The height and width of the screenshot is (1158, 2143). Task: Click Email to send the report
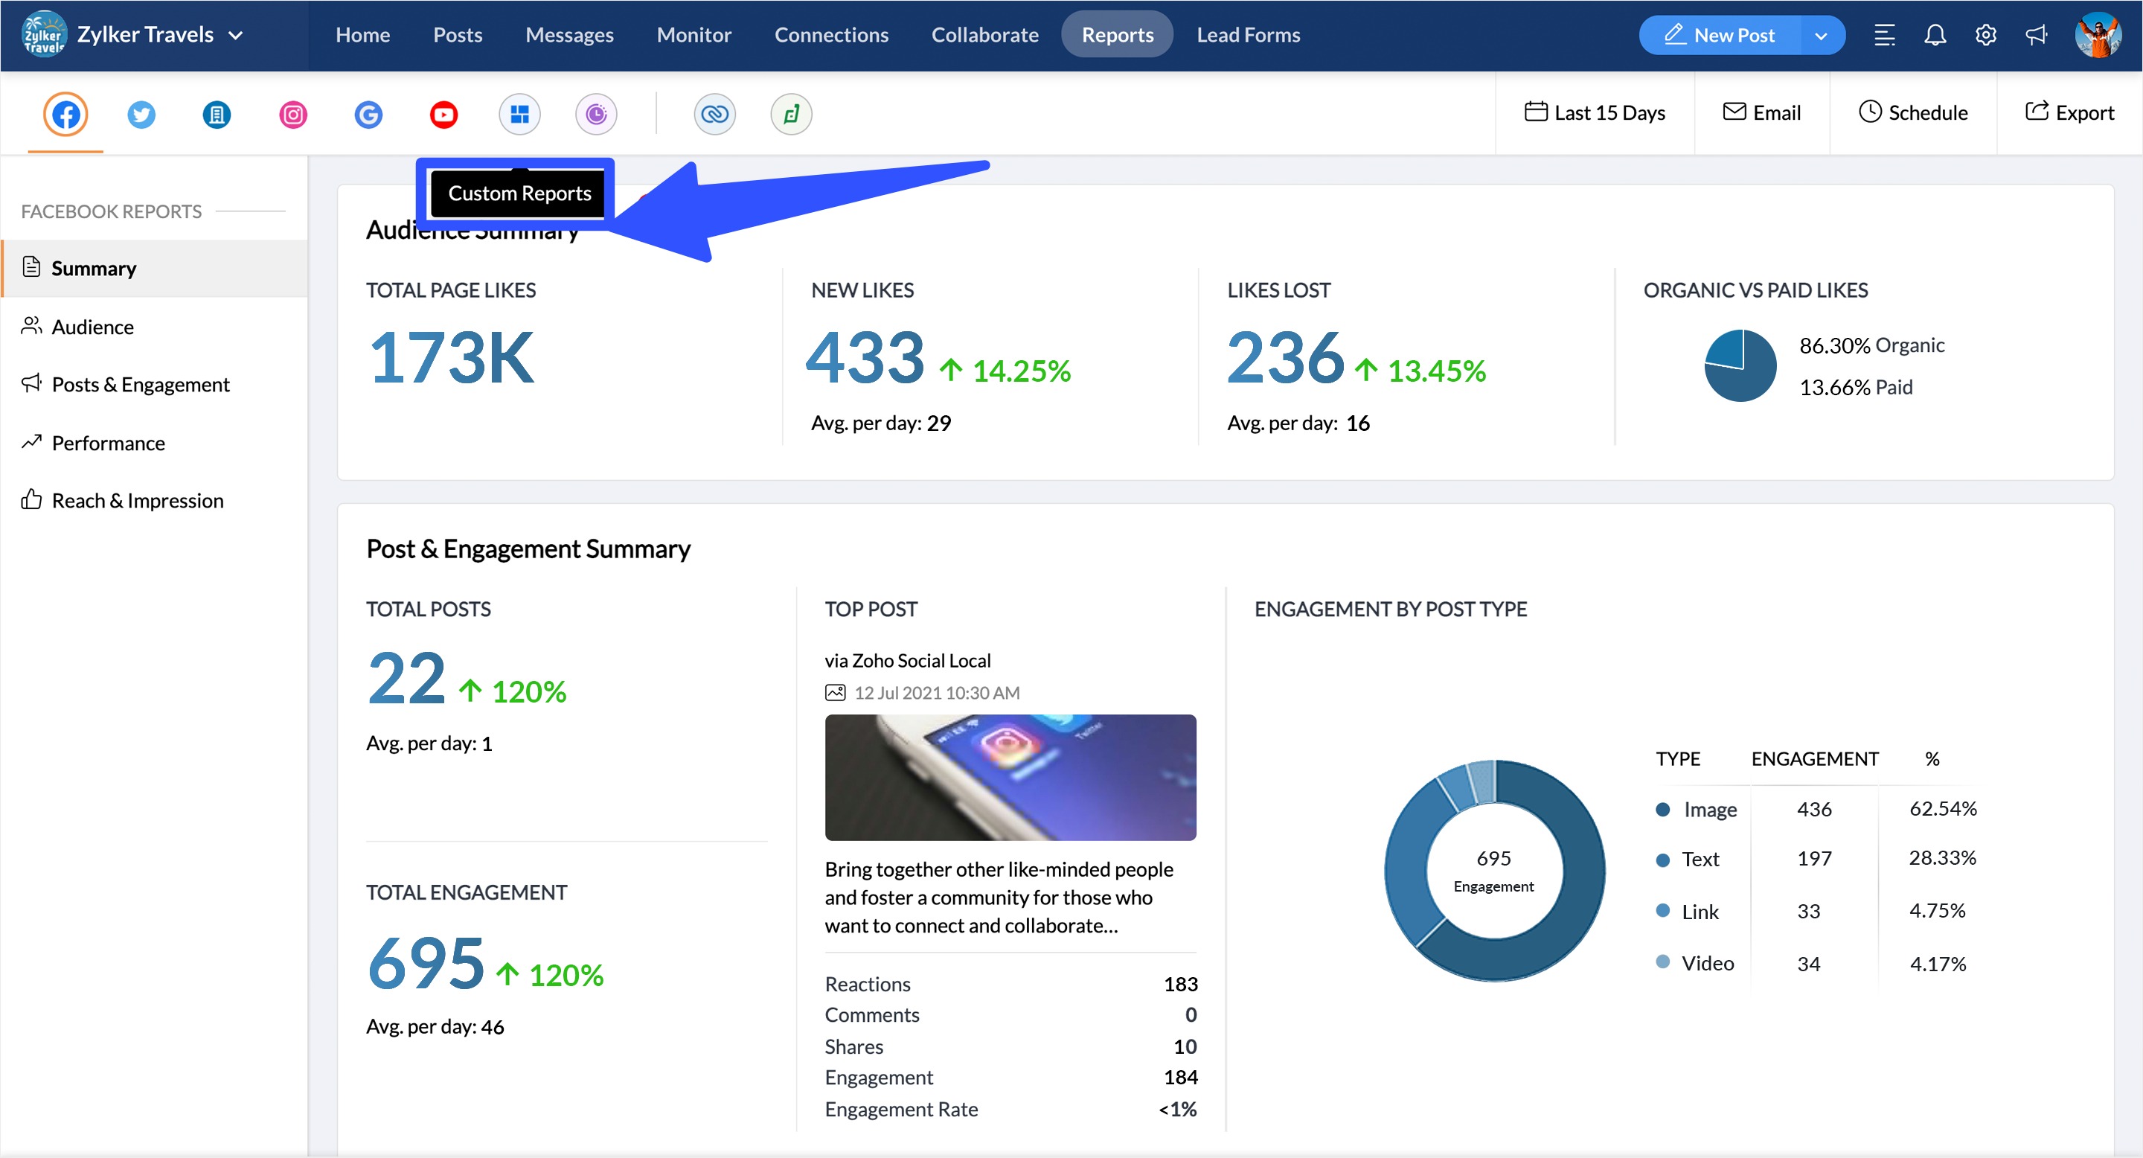(x=1762, y=112)
